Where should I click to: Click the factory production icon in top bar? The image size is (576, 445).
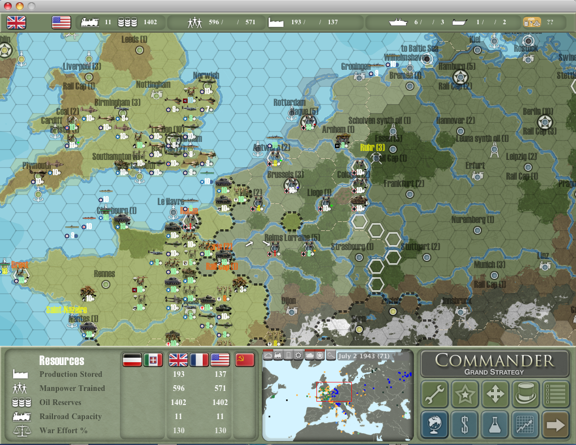276,23
